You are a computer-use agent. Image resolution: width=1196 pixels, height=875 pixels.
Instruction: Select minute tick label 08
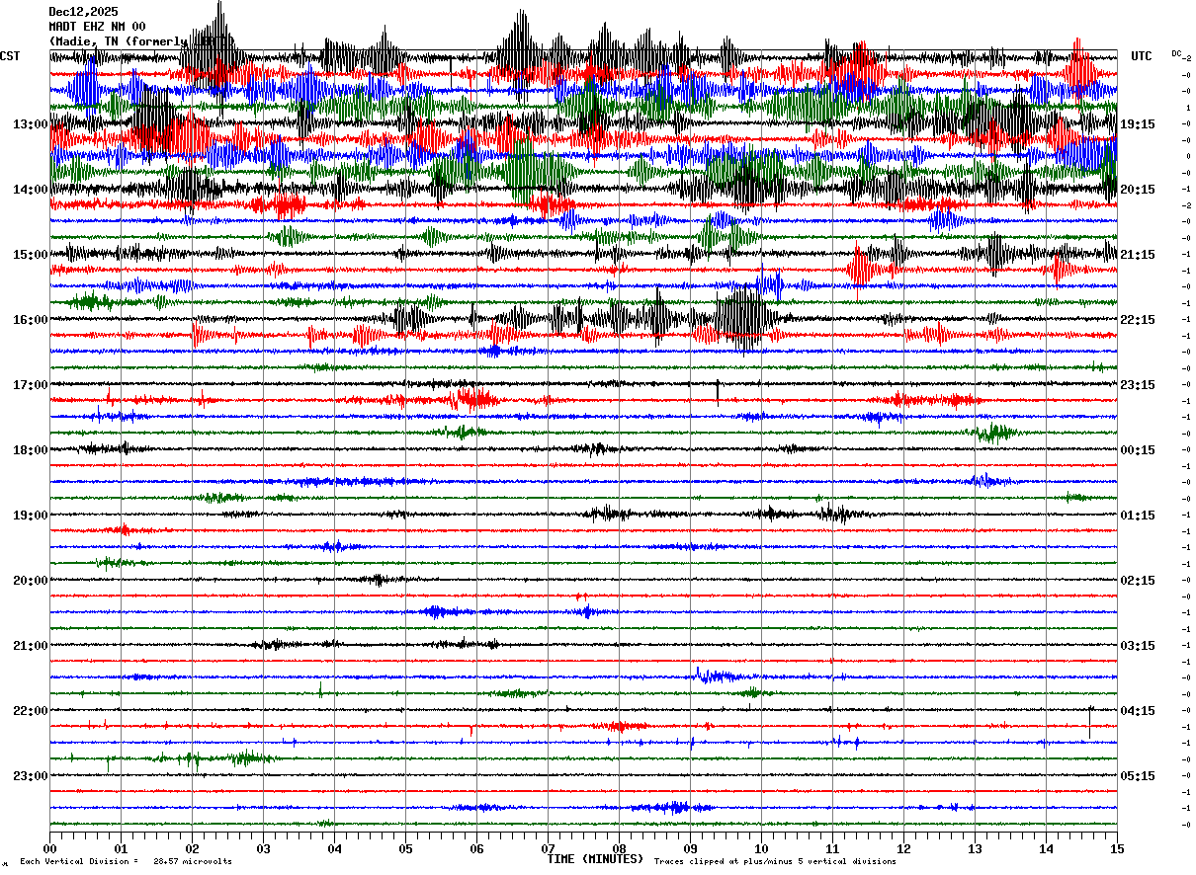[x=619, y=848]
